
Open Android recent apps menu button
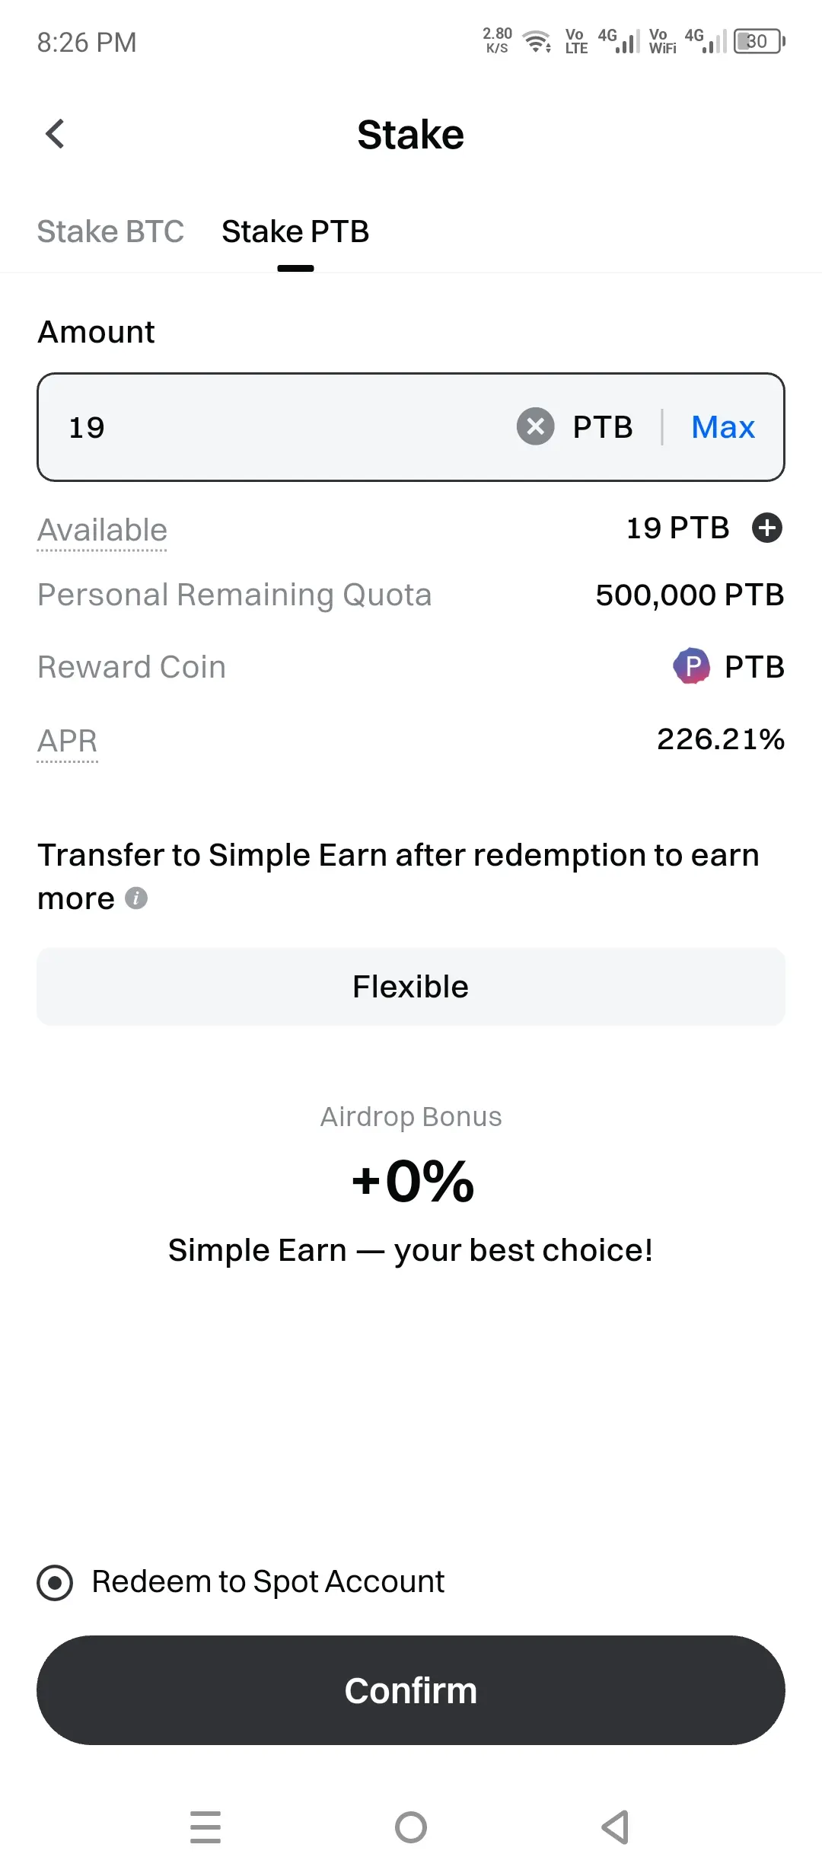pyautogui.click(x=205, y=1827)
